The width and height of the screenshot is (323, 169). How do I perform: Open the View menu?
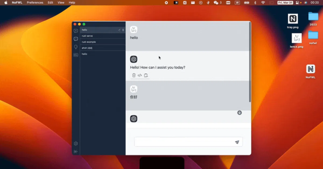(61, 2)
